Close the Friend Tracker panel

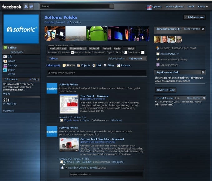pyautogui.click(x=204, y=98)
